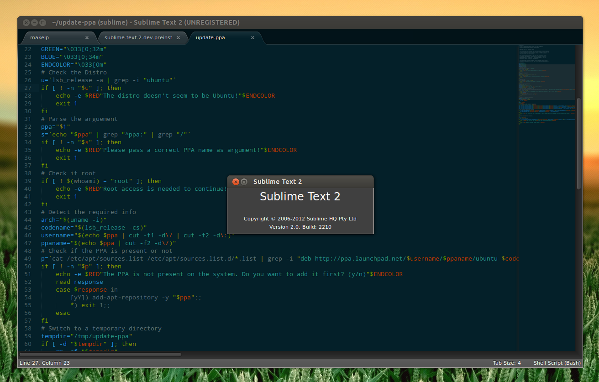This screenshot has height=382, width=599.
Task: Change syntax via Shell Script (Bash) selector
Action: click(x=557, y=362)
